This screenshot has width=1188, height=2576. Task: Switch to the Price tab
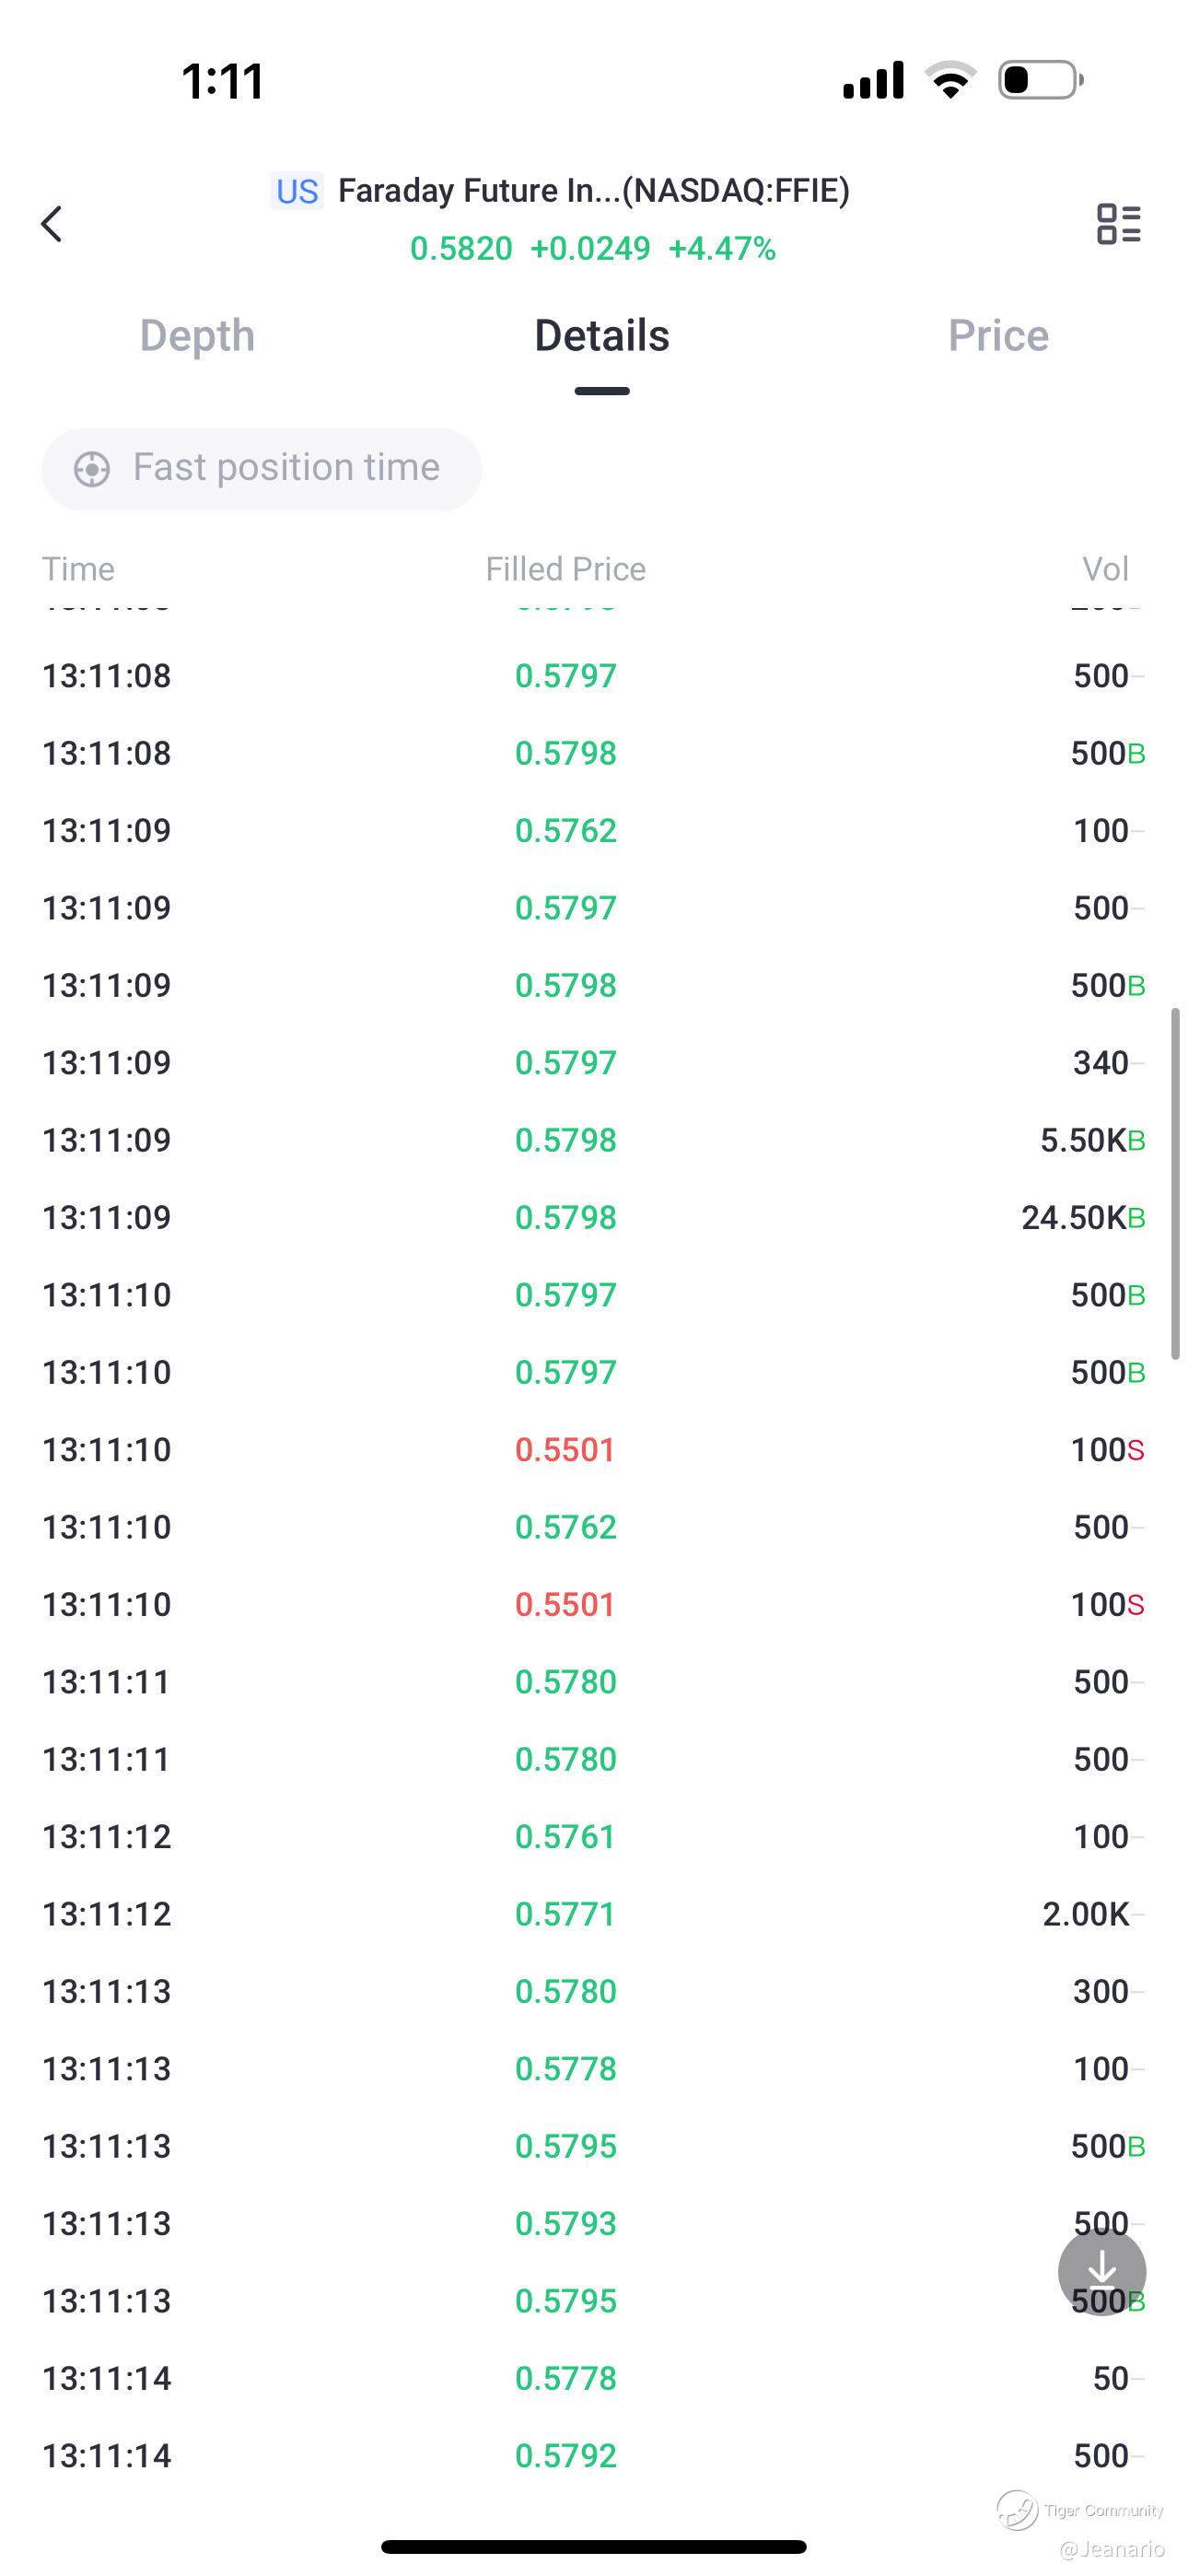[x=998, y=336]
